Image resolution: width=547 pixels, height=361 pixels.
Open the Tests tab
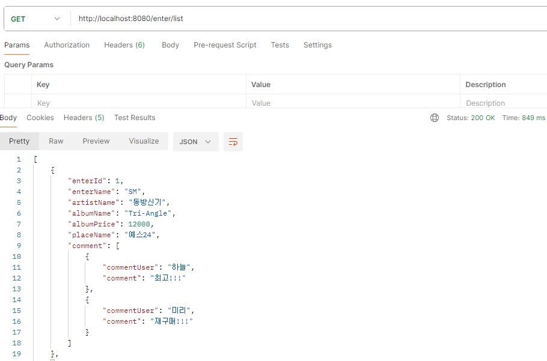click(x=280, y=45)
